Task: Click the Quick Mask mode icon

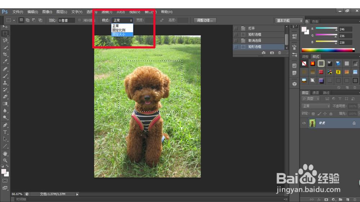Action: point(5,181)
